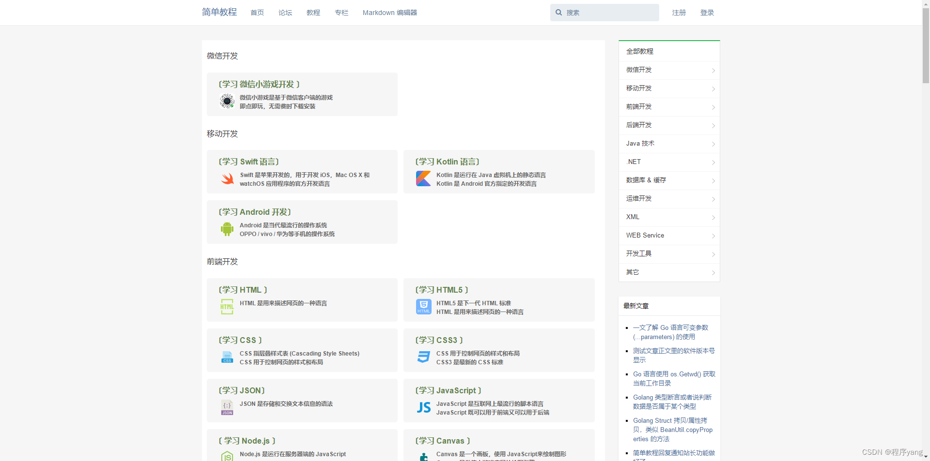Click the magnifier icon in search box
This screenshot has height=461, width=930.
pos(558,13)
